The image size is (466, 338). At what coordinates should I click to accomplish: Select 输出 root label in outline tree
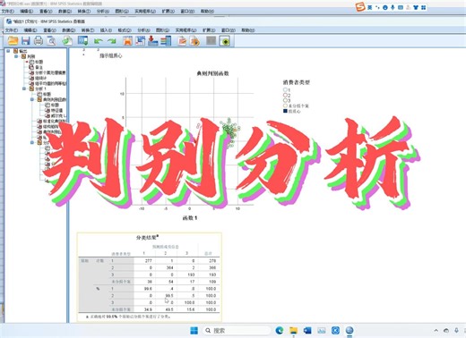[x=22, y=51]
